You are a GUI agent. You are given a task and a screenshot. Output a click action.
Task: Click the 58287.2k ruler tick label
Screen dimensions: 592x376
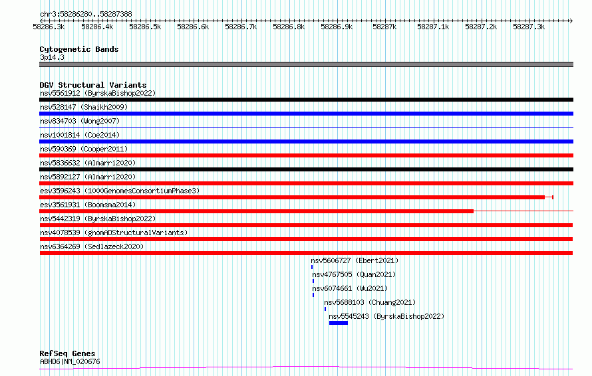point(481,27)
